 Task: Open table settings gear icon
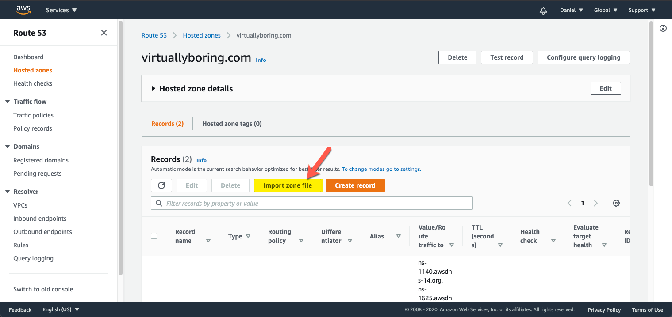point(616,203)
